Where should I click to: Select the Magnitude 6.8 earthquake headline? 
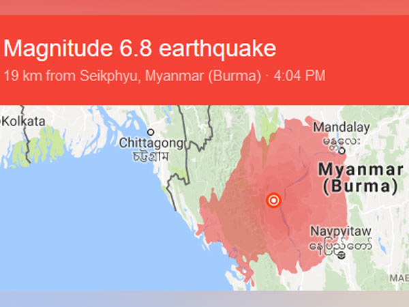click(140, 49)
